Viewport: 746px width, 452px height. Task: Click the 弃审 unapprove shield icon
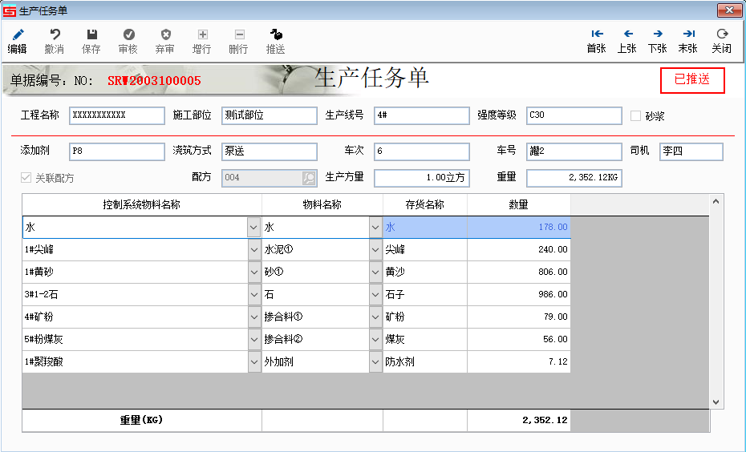click(x=165, y=34)
